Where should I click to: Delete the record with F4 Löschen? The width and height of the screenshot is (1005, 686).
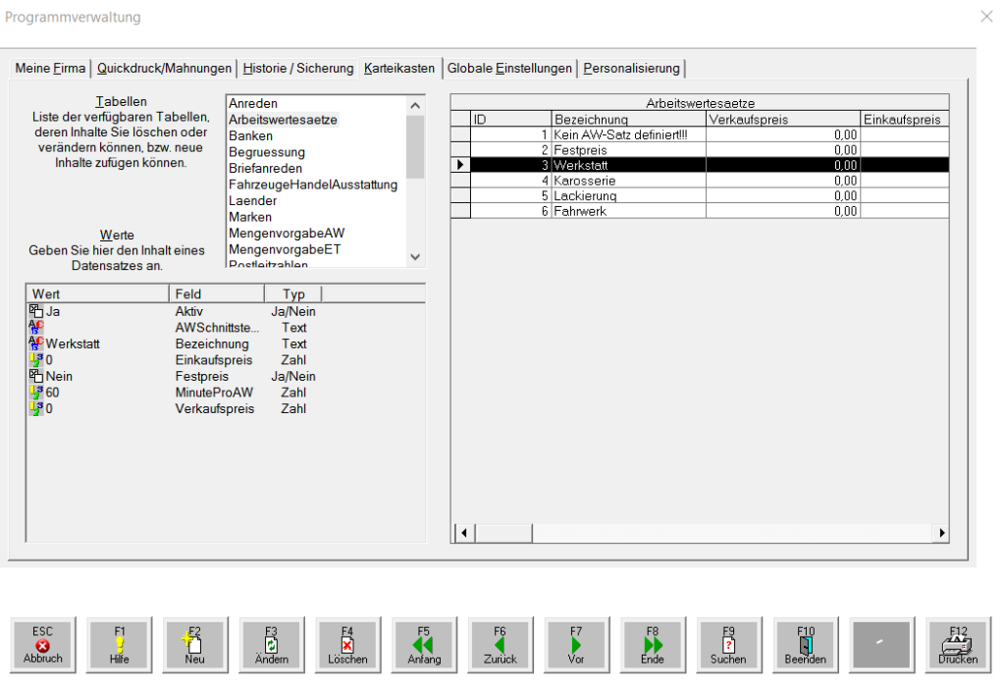pos(348,645)
